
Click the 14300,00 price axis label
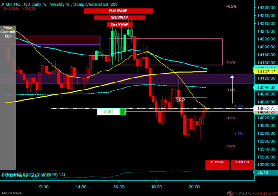[x=266, y=8]
